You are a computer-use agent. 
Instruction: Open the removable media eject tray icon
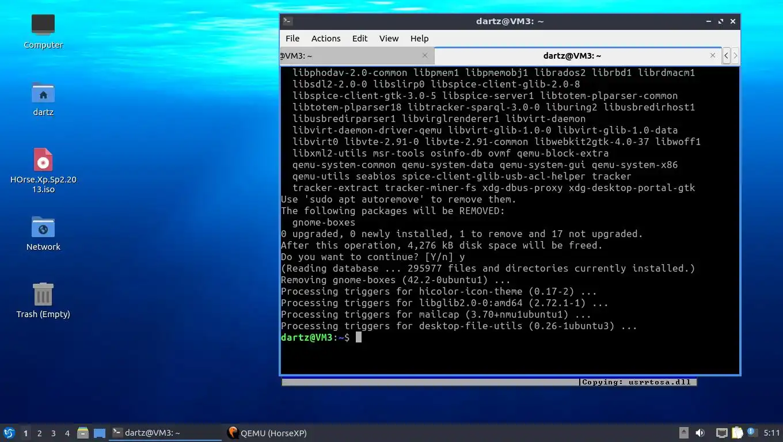point(684,433)
